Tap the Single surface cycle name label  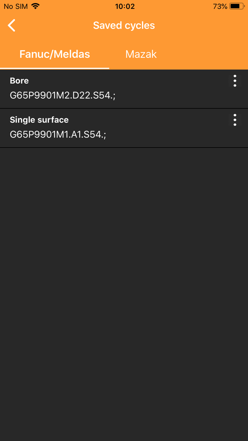(x=39, y=120)
